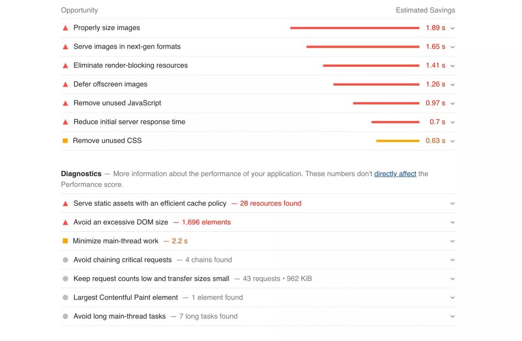Click gray circle beside Largest Contentful Paint element
The height and width of the screenshot is (341, 522).
[x=65, y=297]
